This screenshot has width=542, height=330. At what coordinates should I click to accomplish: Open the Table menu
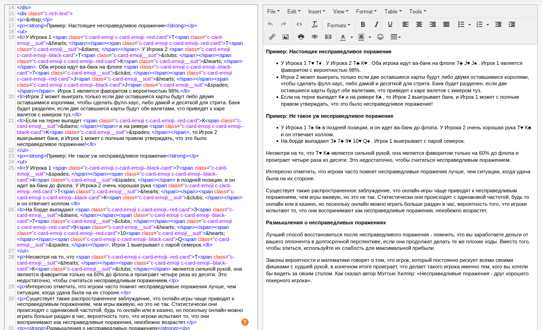(x=393, y=12)
